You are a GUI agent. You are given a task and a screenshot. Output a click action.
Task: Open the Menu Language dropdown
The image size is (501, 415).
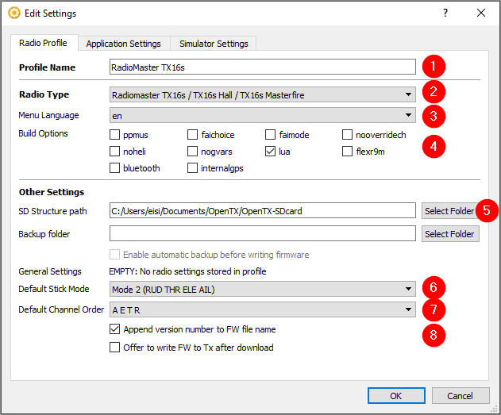click(x=263, y=115)
